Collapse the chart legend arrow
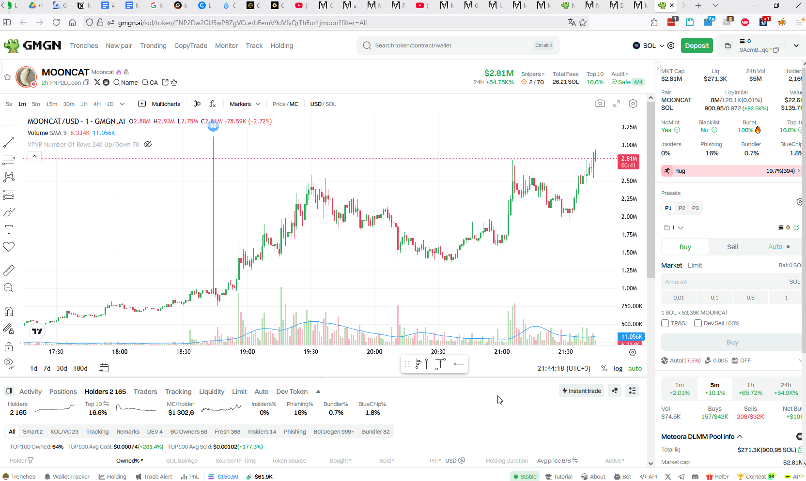This screenshot has width=806, height=481. point(34,156)
